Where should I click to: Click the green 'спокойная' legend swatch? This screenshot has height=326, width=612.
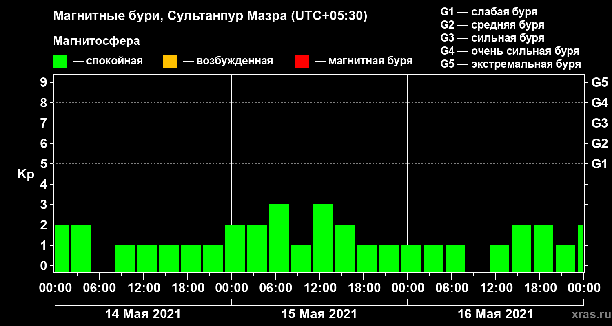60,62
